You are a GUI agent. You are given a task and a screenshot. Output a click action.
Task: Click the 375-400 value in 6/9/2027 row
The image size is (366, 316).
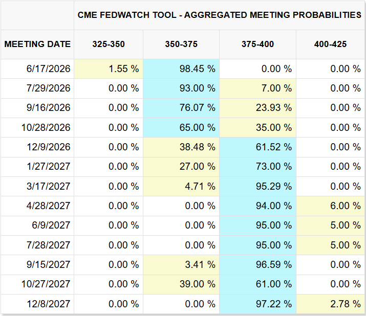[257, 225]
